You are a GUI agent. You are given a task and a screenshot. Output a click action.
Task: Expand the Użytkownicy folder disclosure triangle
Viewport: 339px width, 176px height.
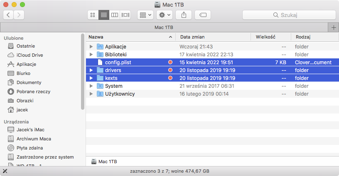tap(91, 94)
